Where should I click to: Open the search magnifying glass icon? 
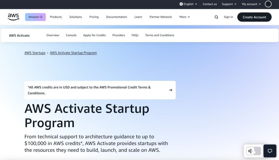pos(216,17)
